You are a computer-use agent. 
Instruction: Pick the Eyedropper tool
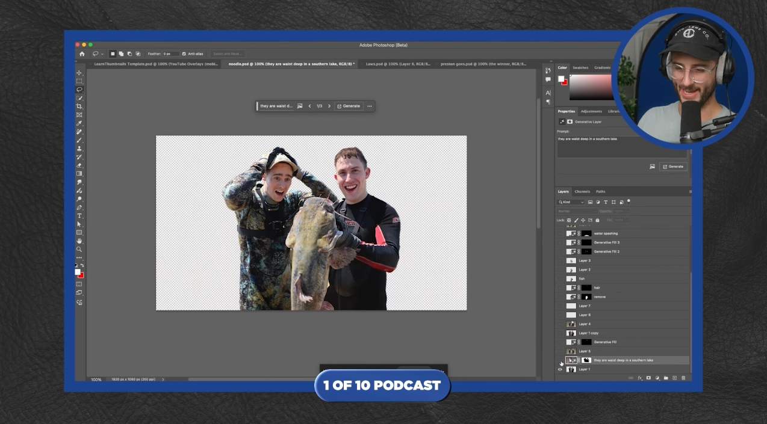pyautogui.click(x=79, y=123)
